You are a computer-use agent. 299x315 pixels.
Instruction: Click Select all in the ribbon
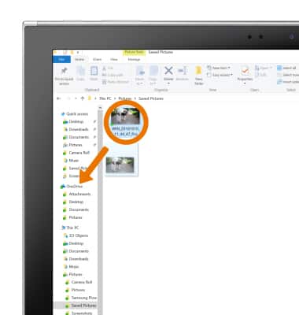(286, 69)
